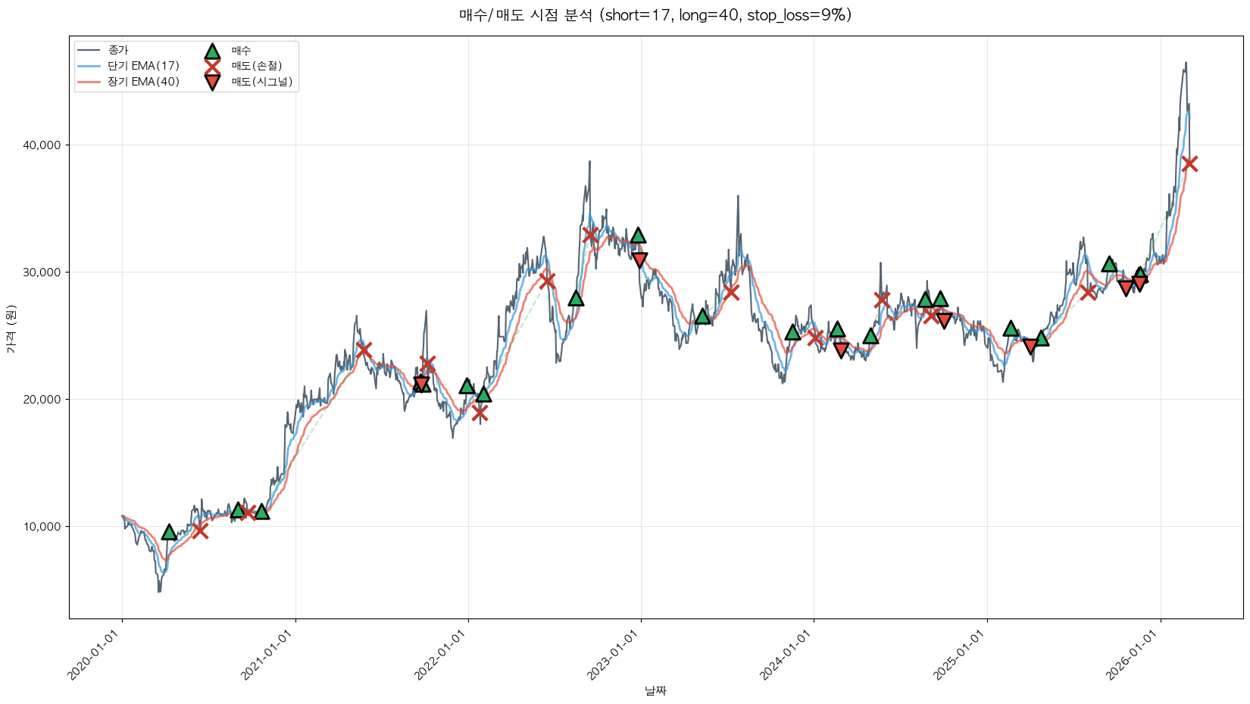Click the 10,000 price axis label
Image resolution: width=1250 pixels, height=704 pixels.
40,527
